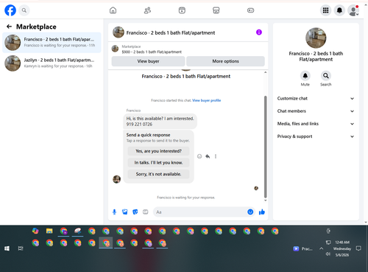This screenshot has height=272, width=368.
Task: Click the reply arrow beside quick responses
Action: [208, 156]
